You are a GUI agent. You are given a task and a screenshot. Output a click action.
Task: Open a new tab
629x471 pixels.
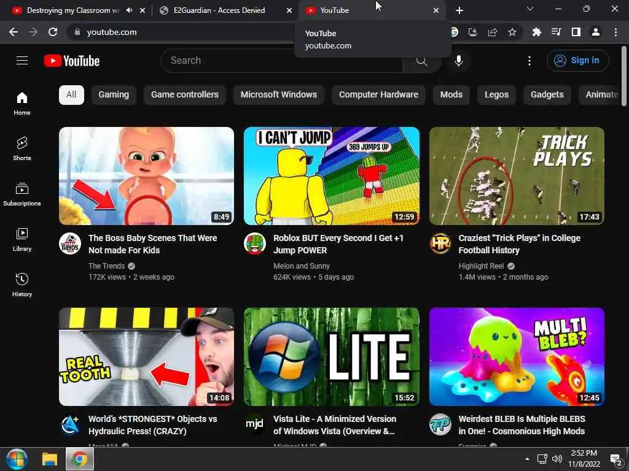pyautogui.click(x=459, y=10)
